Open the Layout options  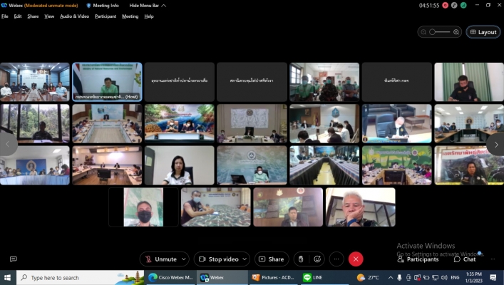tap(483, 32)
